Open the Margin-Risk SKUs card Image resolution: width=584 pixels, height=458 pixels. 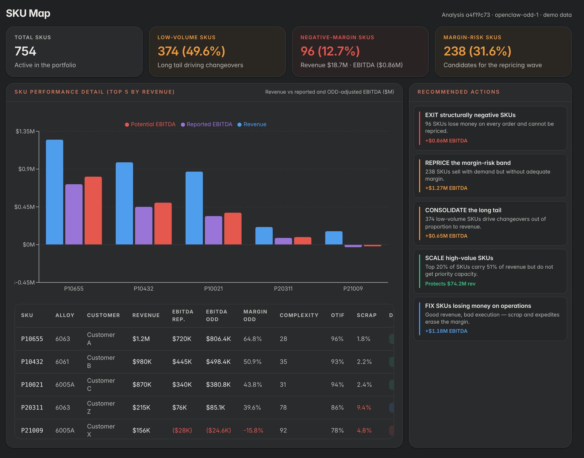tap(503, 51)
